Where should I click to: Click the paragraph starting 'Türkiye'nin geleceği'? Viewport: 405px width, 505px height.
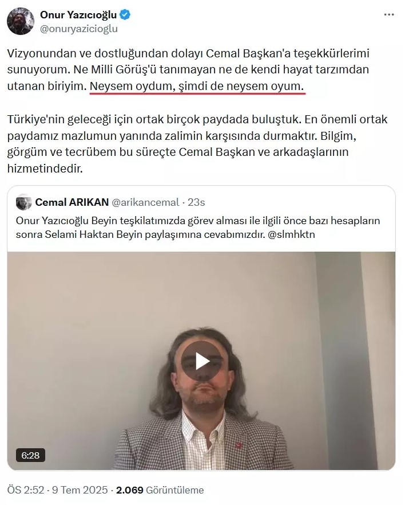point(197,144)
